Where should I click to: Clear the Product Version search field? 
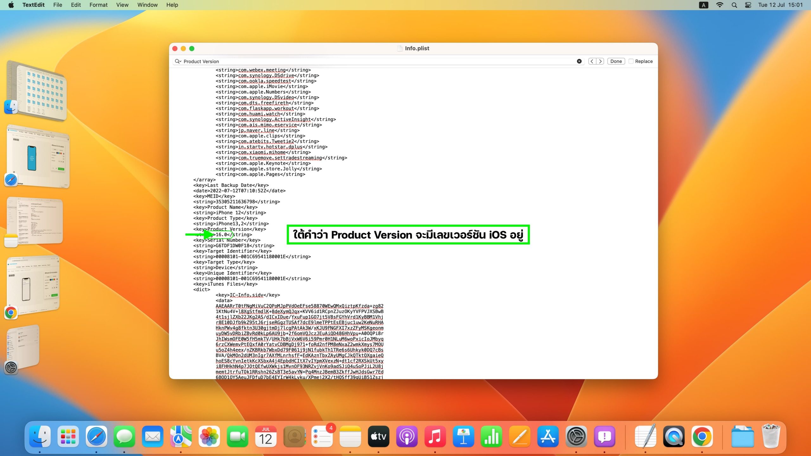(x=579, y=61)
